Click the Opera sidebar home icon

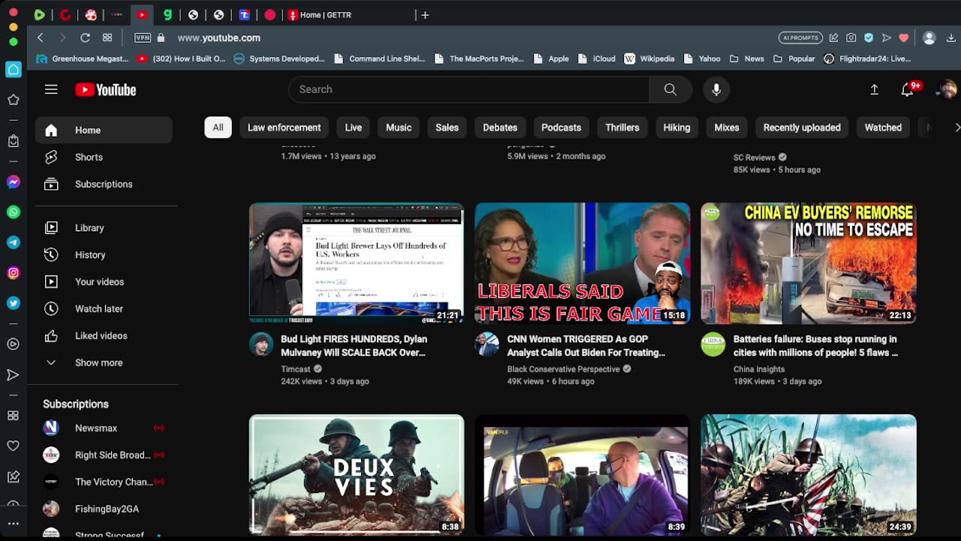click(x=14, y=69)
